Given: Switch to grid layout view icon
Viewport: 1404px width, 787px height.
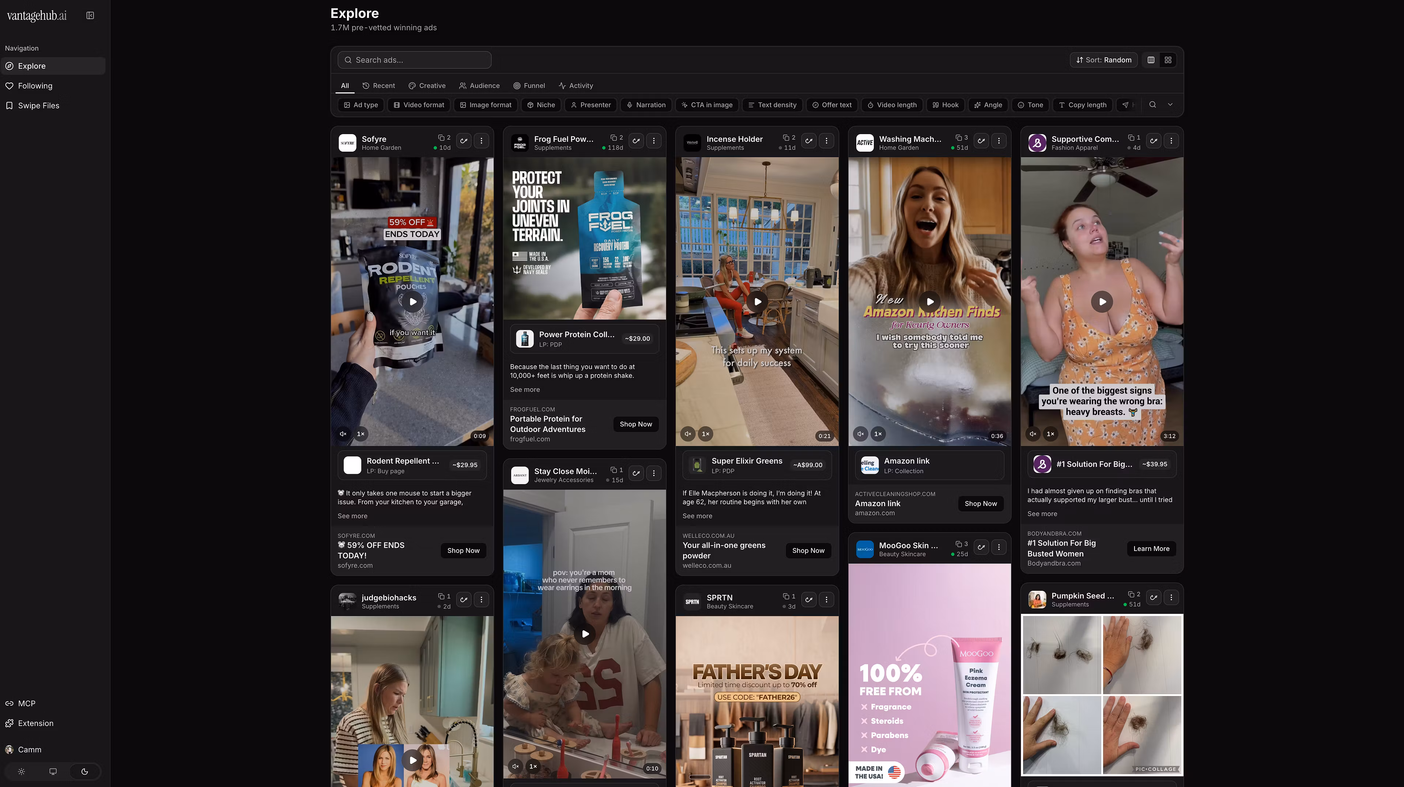Looking at the screenshot, I should click(x=1168, y=60).
